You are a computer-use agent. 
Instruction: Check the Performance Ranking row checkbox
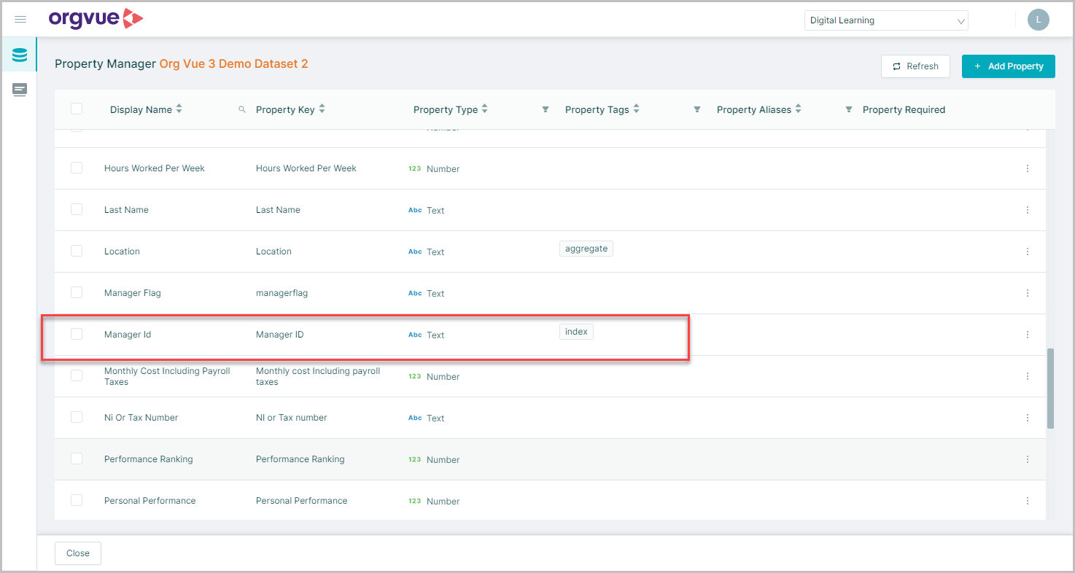pyautogui.click(x=77, y=459)
